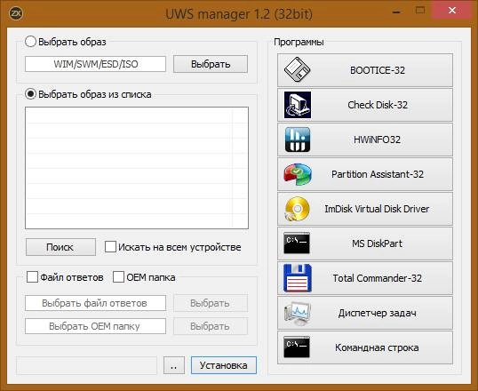Screen dimensions: 478x391
Task: Enable 'Искать на всем устройстве' checkbox
Action: (110, 247)
